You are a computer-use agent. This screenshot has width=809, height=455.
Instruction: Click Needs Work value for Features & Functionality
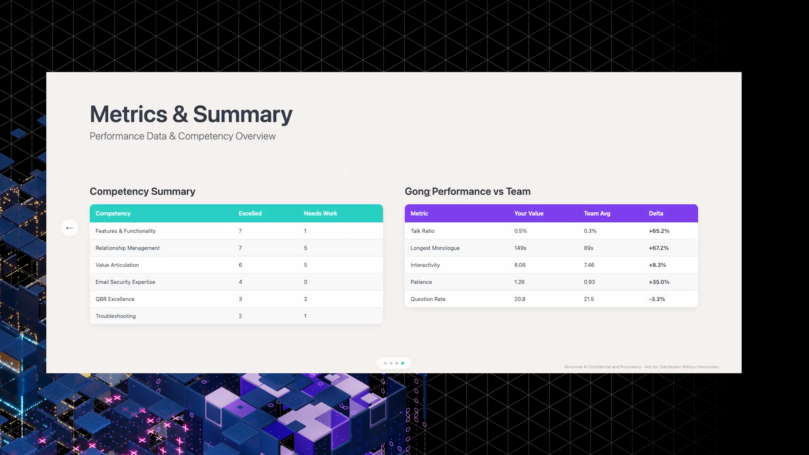tap(305, 231)
